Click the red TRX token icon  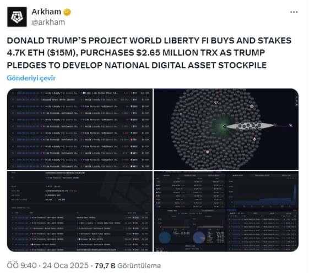pos(131,140)
